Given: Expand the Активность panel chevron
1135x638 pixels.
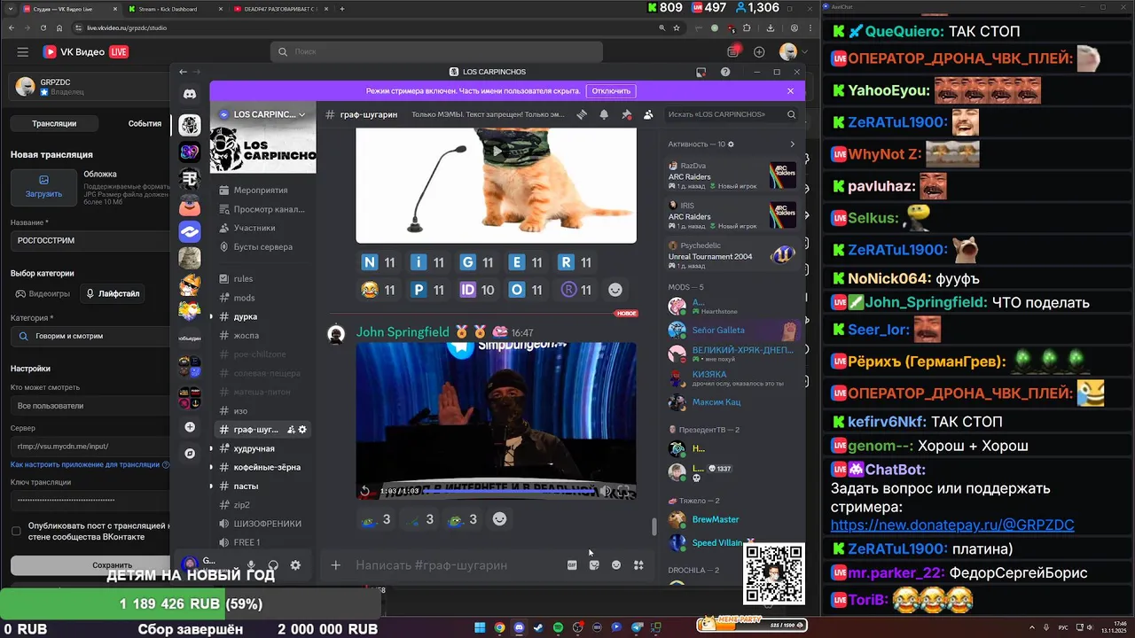Looking at the screenshot, I should (793, 144).
